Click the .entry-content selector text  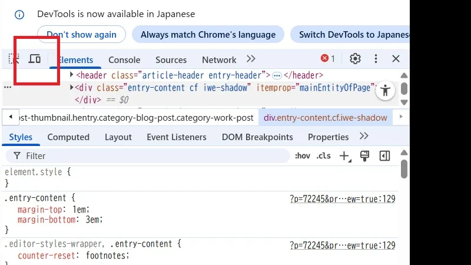point(35,198)
